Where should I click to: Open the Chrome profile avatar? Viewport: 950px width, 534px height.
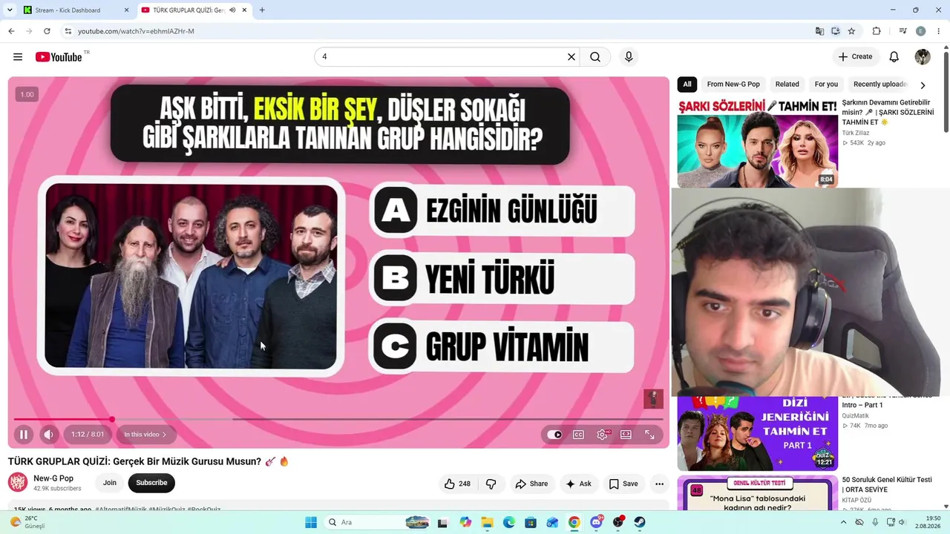(921, 31)
